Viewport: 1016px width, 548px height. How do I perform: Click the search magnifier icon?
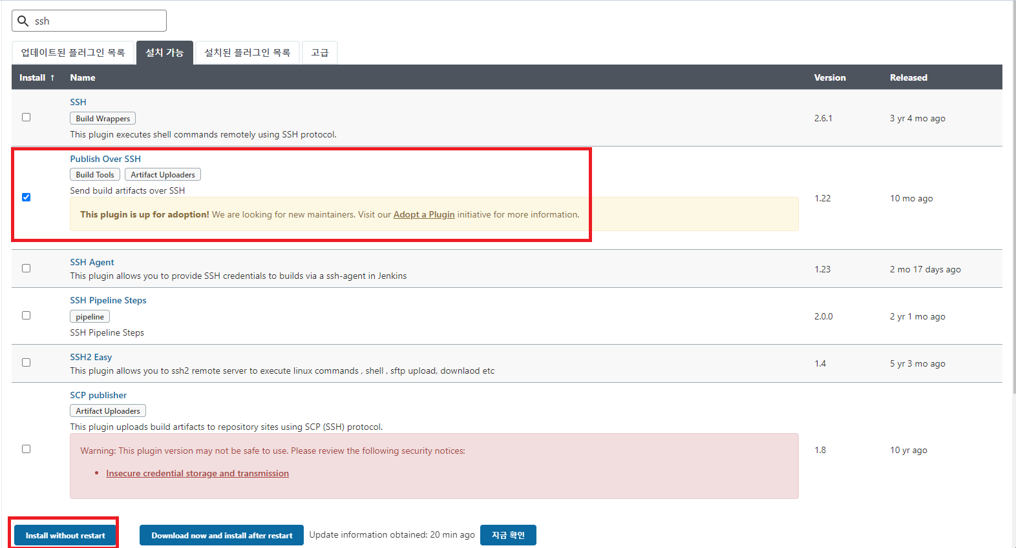click(x=23, y=21)
